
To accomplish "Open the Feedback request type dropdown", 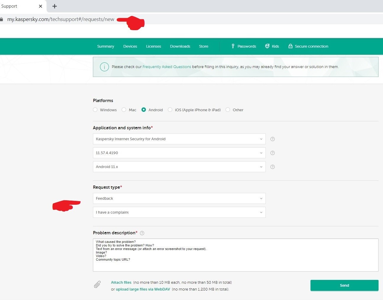I will [179, 199].
